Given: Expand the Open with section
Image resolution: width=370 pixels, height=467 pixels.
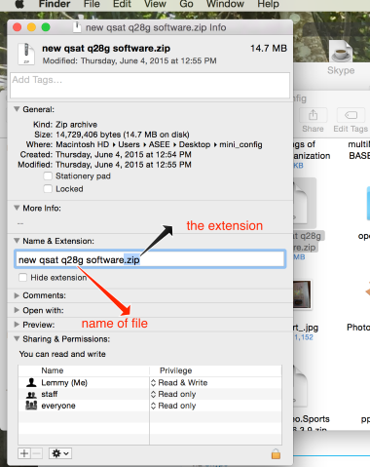Looking at the screenshot, I should coord(17,310).
